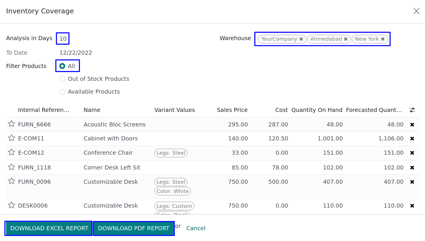The image size is (425, 241).
Task: Click the star icon for FURN_1118
Action: (11, 167)
